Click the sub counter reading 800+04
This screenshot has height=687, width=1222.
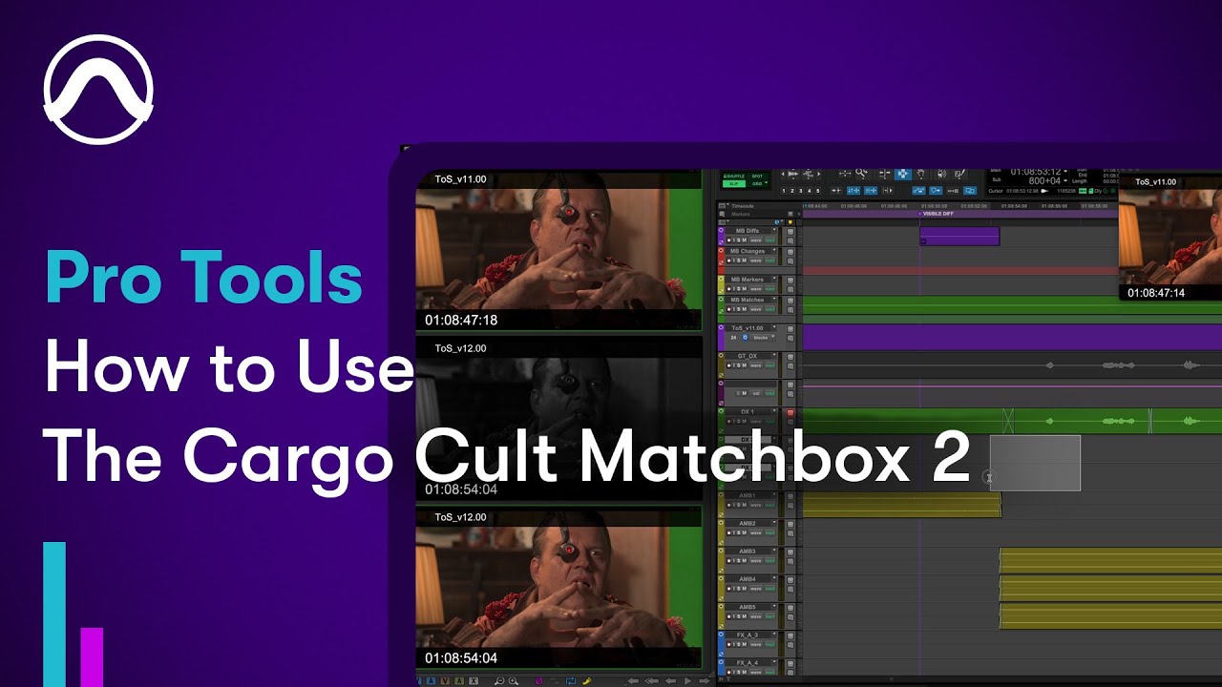coord(1044,180)
